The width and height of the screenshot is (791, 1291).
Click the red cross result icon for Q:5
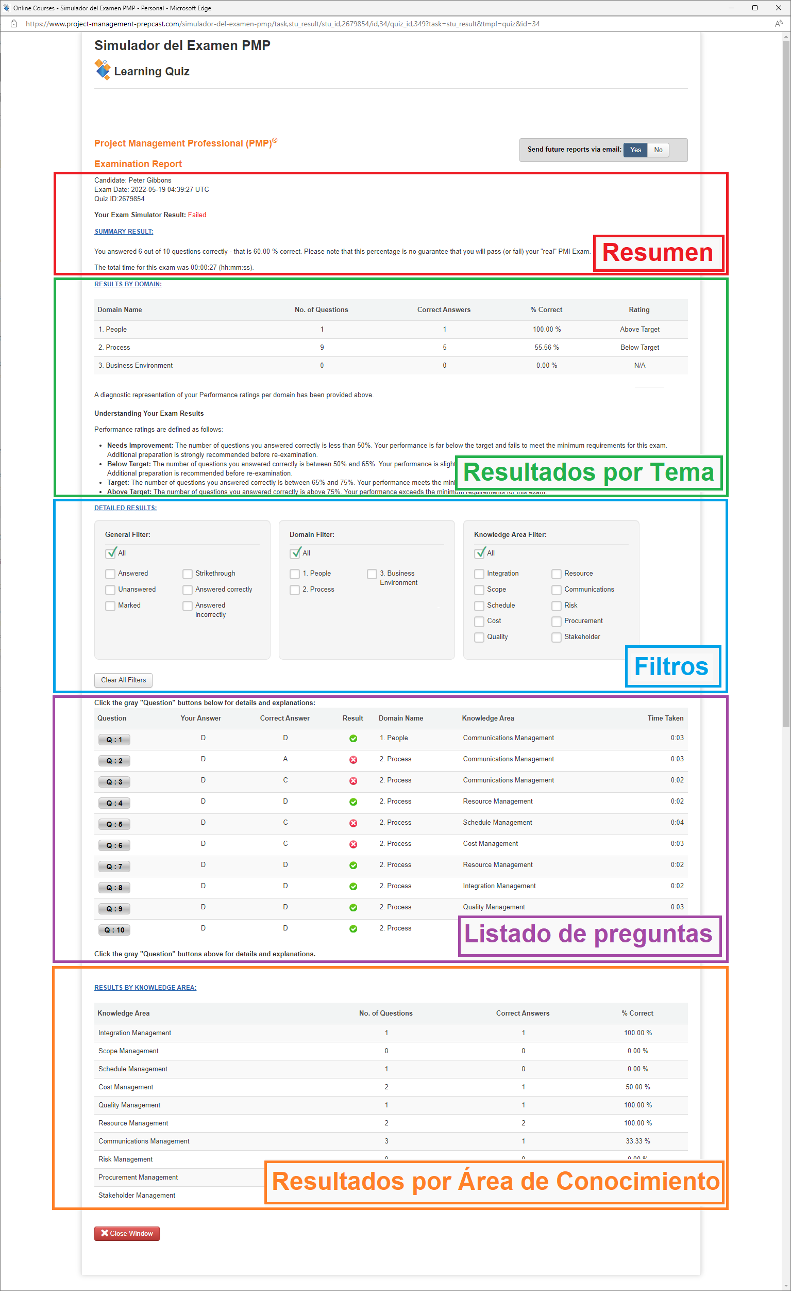pyautogui.click(x=354, y=823)
